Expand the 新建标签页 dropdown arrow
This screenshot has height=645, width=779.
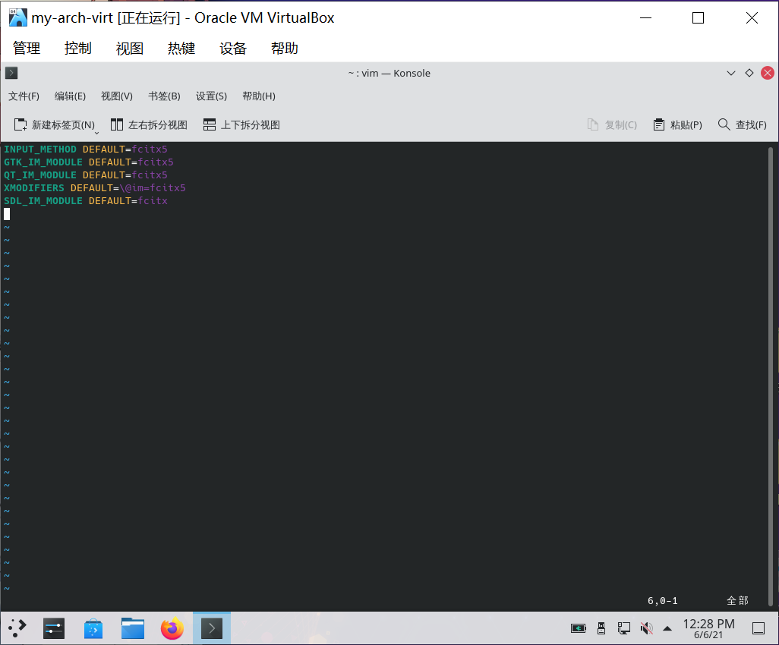96,131
